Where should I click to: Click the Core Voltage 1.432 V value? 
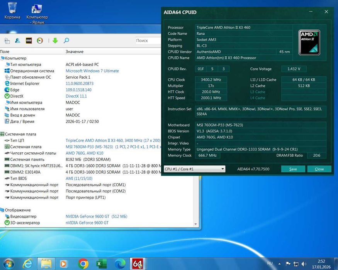(294, 69)
